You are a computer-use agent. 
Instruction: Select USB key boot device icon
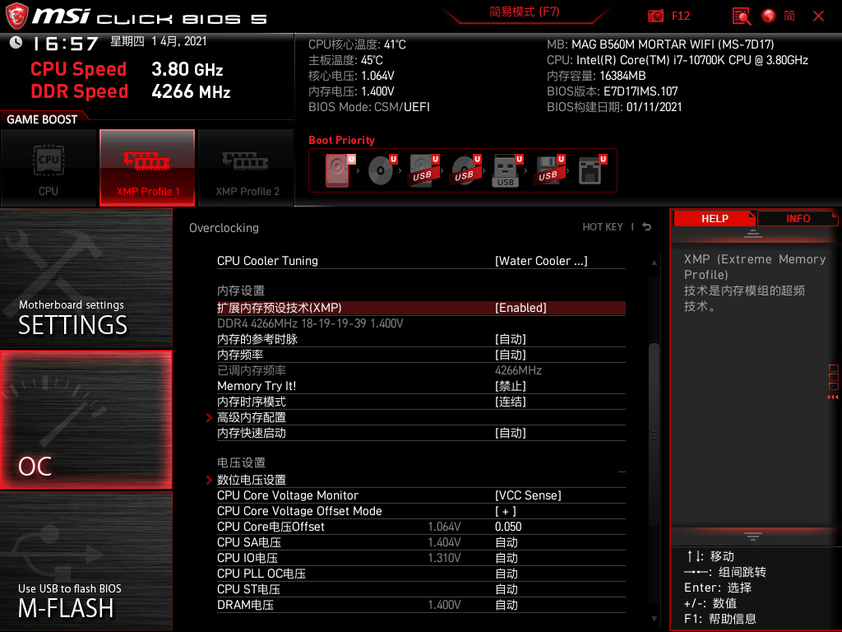(x=507, y=170)
